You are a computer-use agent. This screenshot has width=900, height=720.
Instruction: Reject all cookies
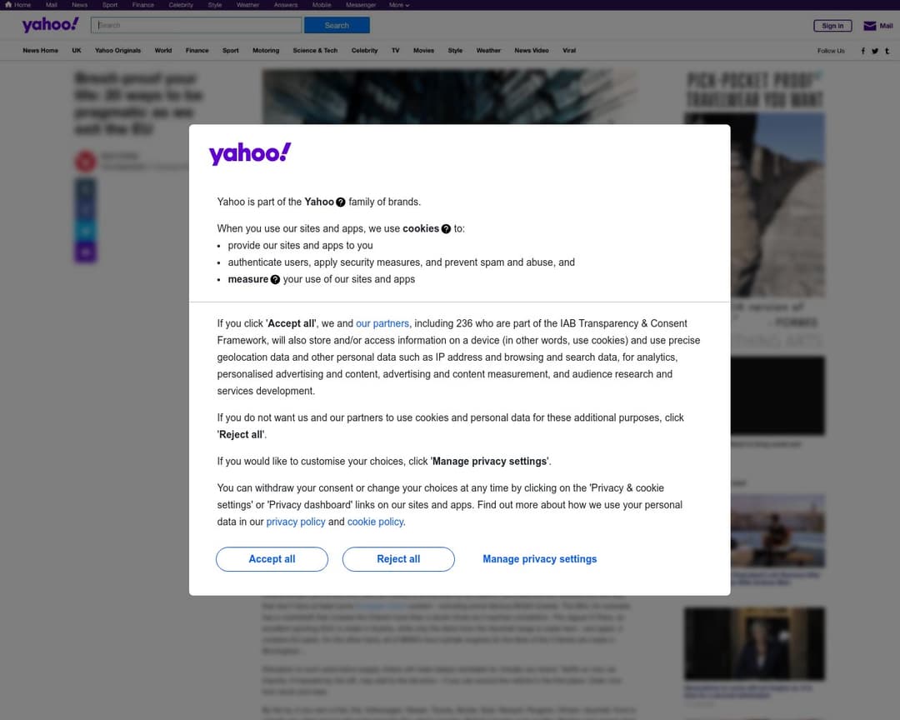[x=398, y=559]
